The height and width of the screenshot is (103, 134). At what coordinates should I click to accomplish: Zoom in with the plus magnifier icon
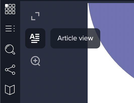(x=35, y=61)
